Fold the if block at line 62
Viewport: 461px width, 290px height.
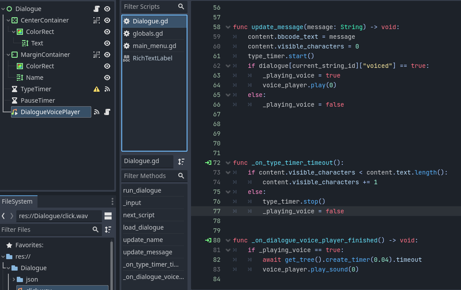[x=228, y=66]
